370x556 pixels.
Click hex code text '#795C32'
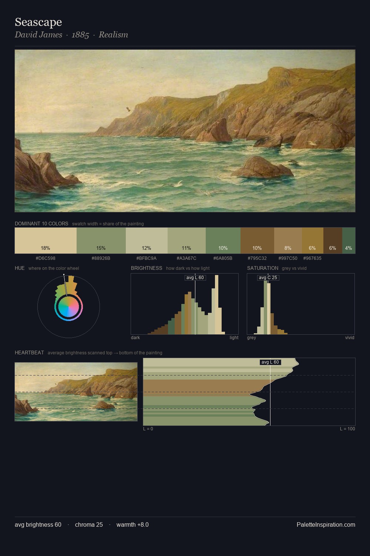(x=257, y=258)
